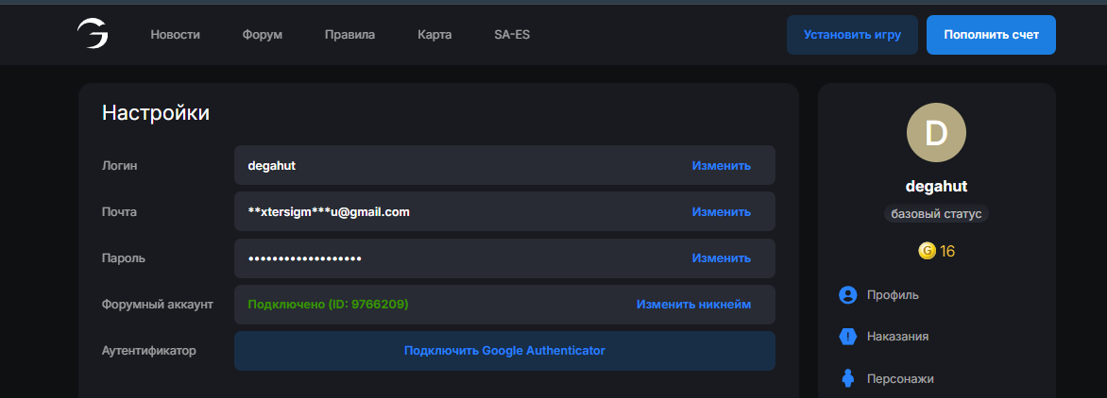
Task: Click Изменить next to Логин
Action: 721,166
